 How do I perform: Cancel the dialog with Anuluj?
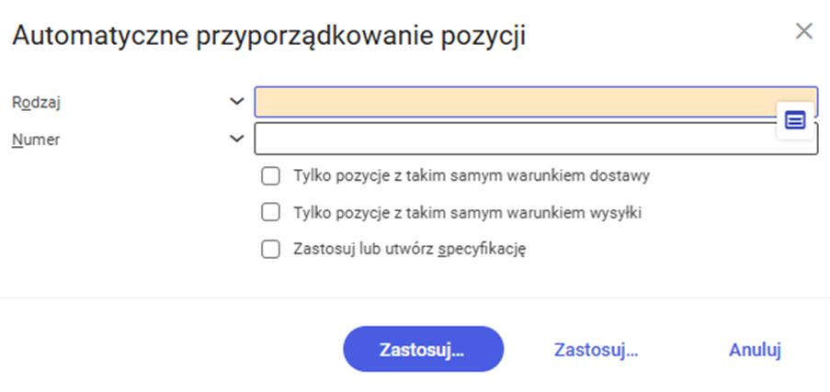tap(755, 350)
